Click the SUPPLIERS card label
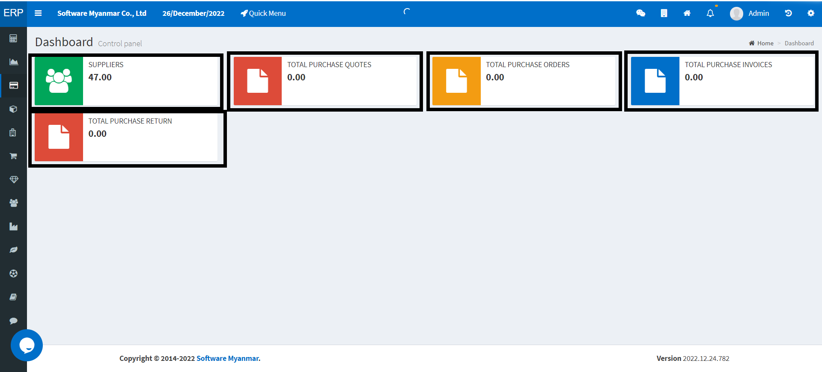Image resolution: width=822 pixels, height=372 pixels. [x=106, y=65]
